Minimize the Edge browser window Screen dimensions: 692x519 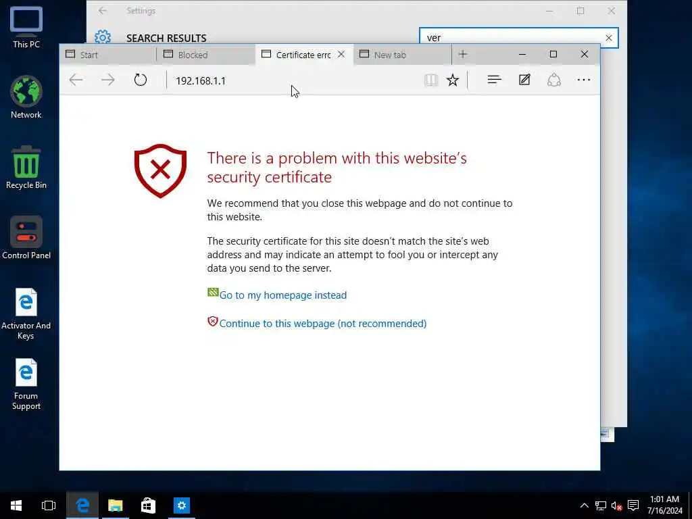coord(522,54)
